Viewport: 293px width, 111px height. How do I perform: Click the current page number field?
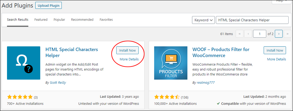[x=260, y=34]
